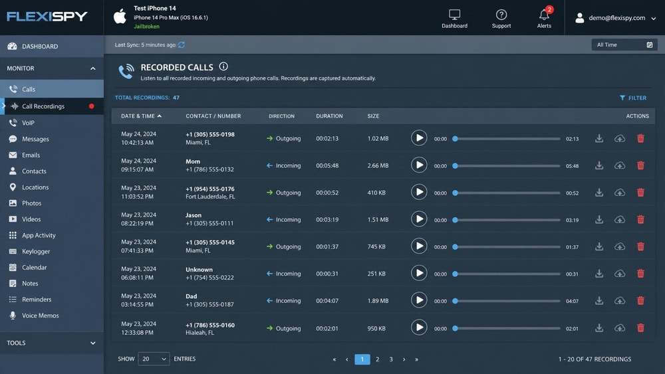The height and width of the screenshot is (374, 665).
Task: Open the calendar date picker icon
Action: pos(649,45)
